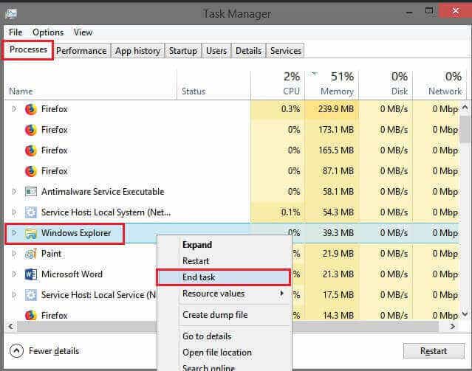Open the File menu
Image resolution: width=472 pixels, height=371 pixels.
coord(16,32)
